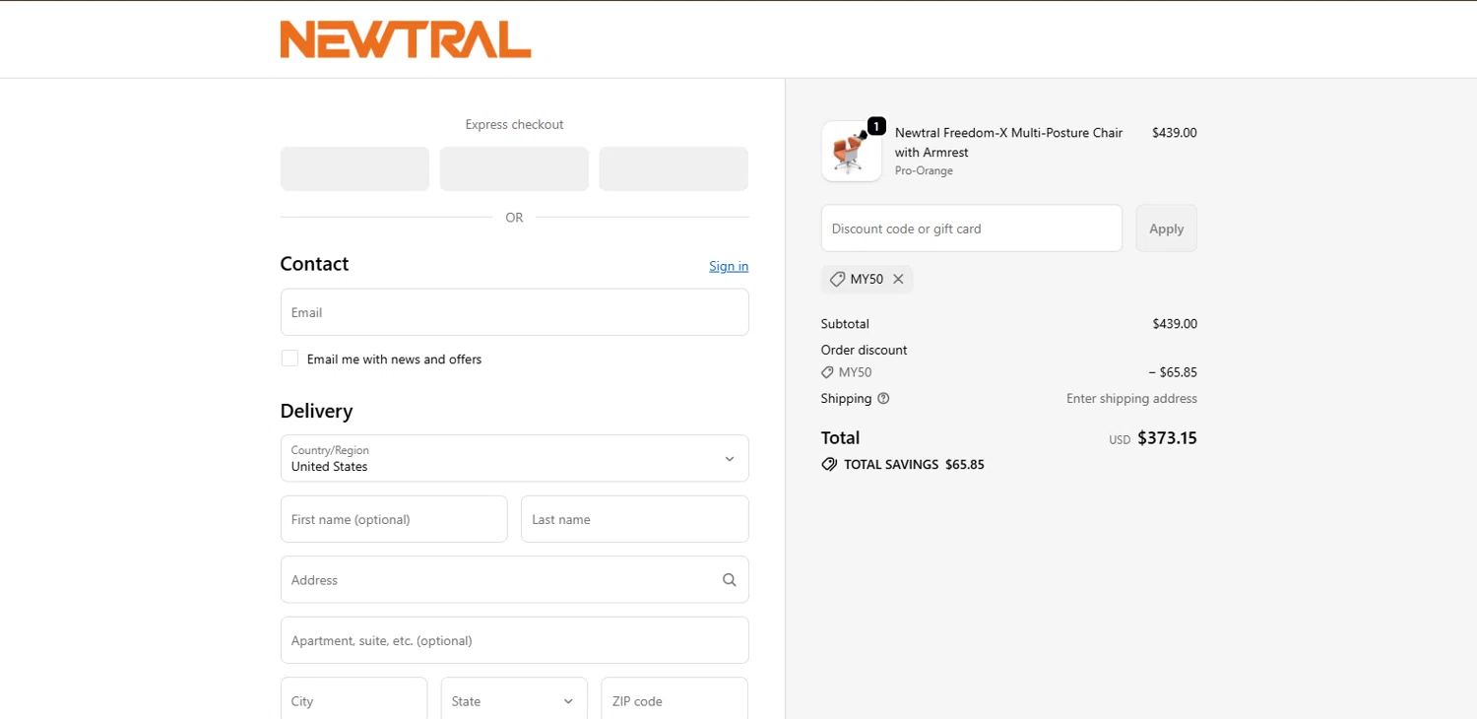Remove the MY50 discount code tag
This screenshot has width=1477, height=719.
(x=898, y=280)
